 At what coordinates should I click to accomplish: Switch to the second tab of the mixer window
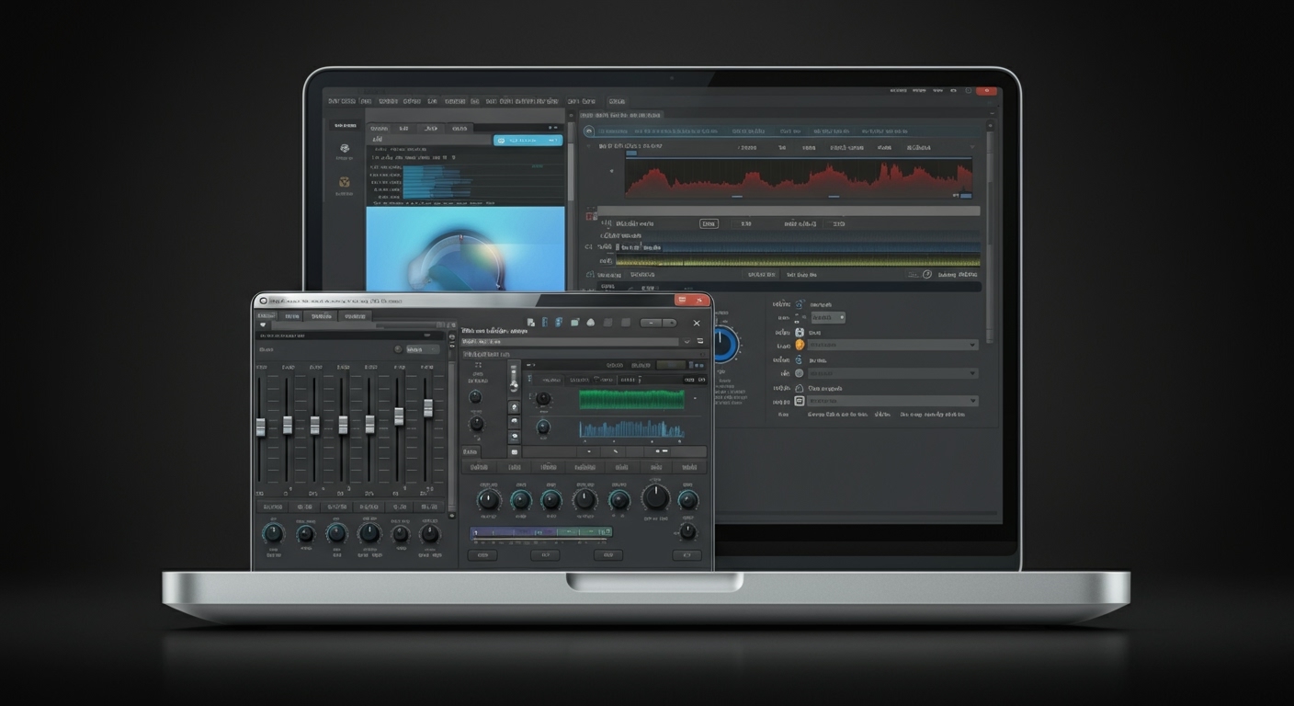292,316
